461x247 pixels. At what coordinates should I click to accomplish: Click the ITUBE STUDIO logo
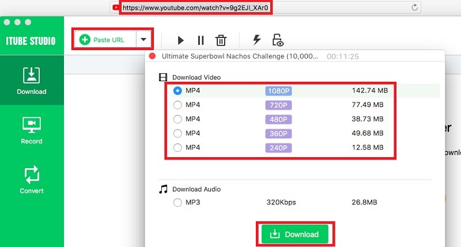coord(31,41)
